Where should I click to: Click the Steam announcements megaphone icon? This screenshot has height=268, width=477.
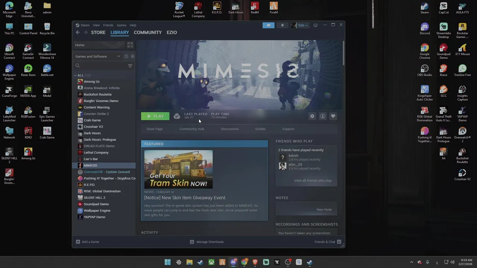[268, 25]
